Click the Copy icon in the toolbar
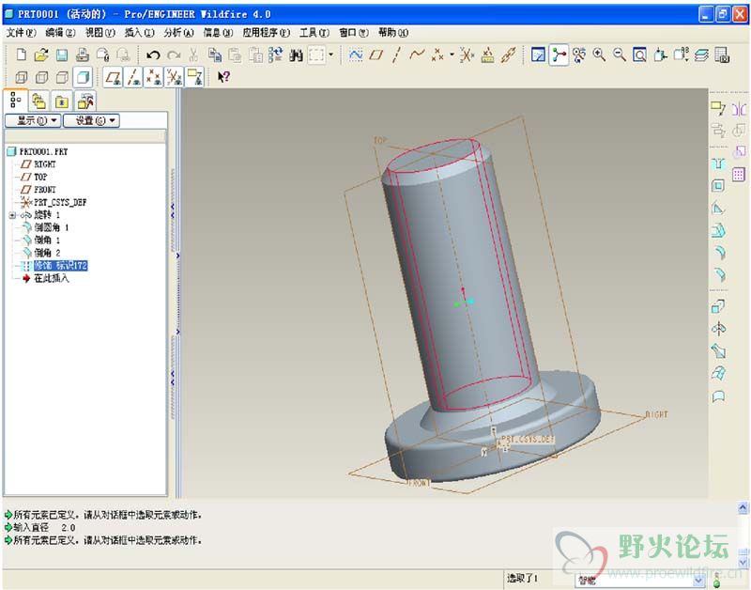The width and height of the screenshot is (751, 590). pos(214,54)
